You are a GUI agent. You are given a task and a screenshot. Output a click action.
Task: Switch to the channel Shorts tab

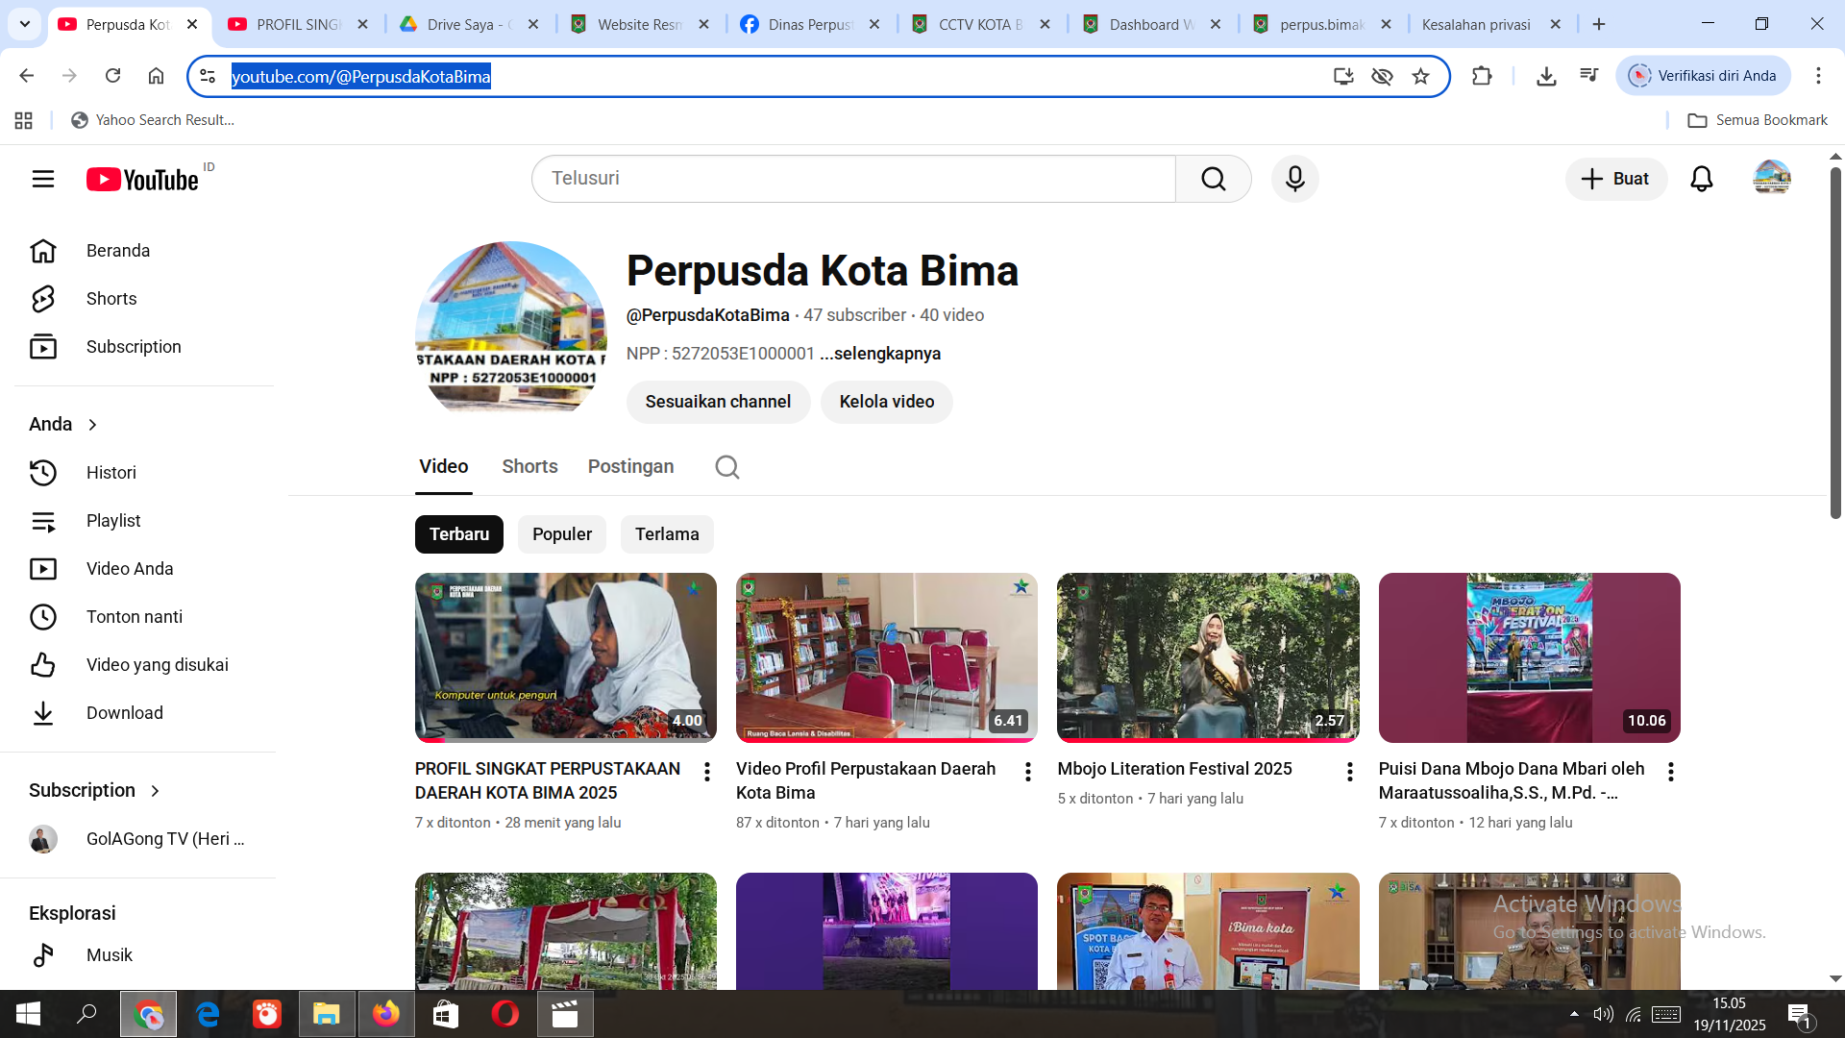click(x=529, y=467)
